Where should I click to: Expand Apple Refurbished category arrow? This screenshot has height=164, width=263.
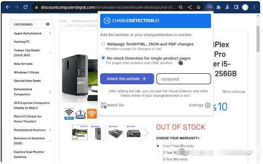click(50, 33)
